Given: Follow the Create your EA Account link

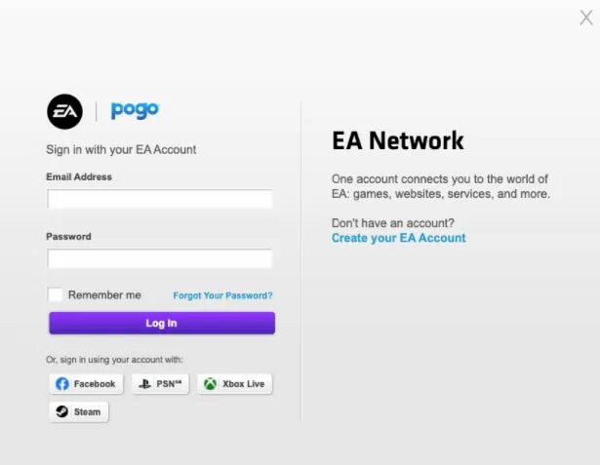Looking at the screenshot, I should (x=399, y=238).
